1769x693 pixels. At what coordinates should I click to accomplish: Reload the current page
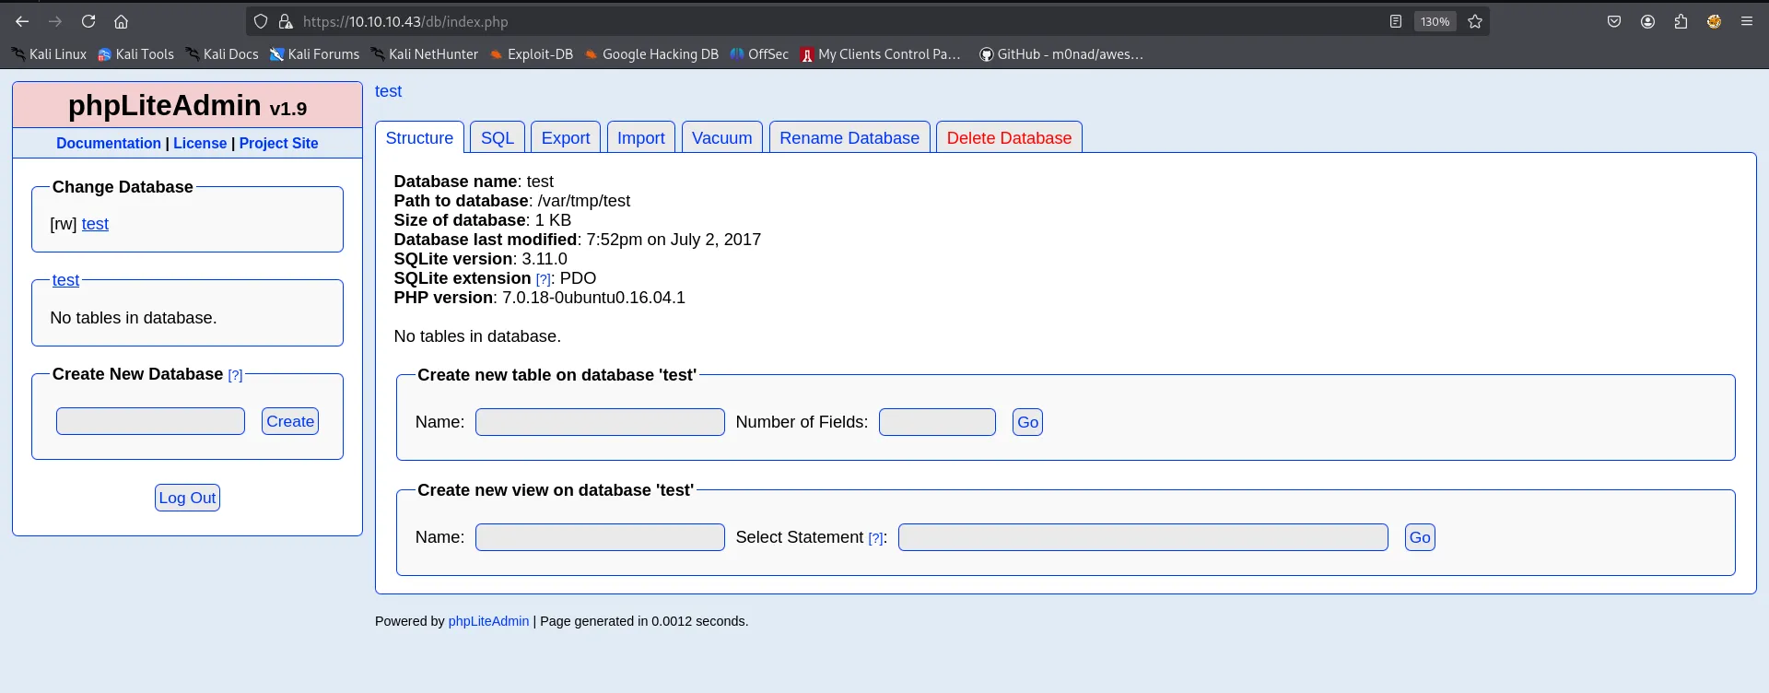[x=88, y=21]
